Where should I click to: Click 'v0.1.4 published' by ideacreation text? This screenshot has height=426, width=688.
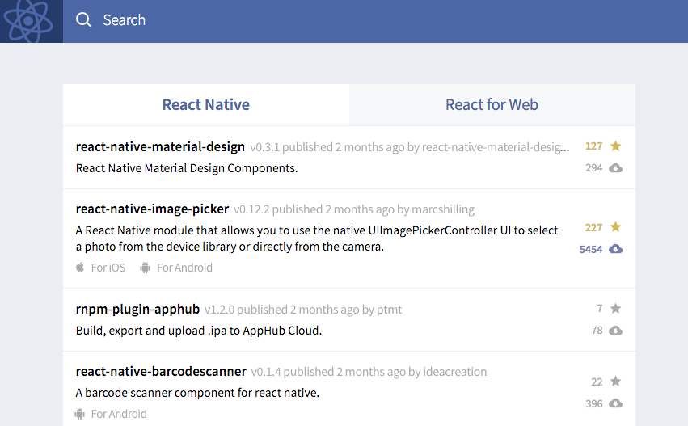(369, 372)
